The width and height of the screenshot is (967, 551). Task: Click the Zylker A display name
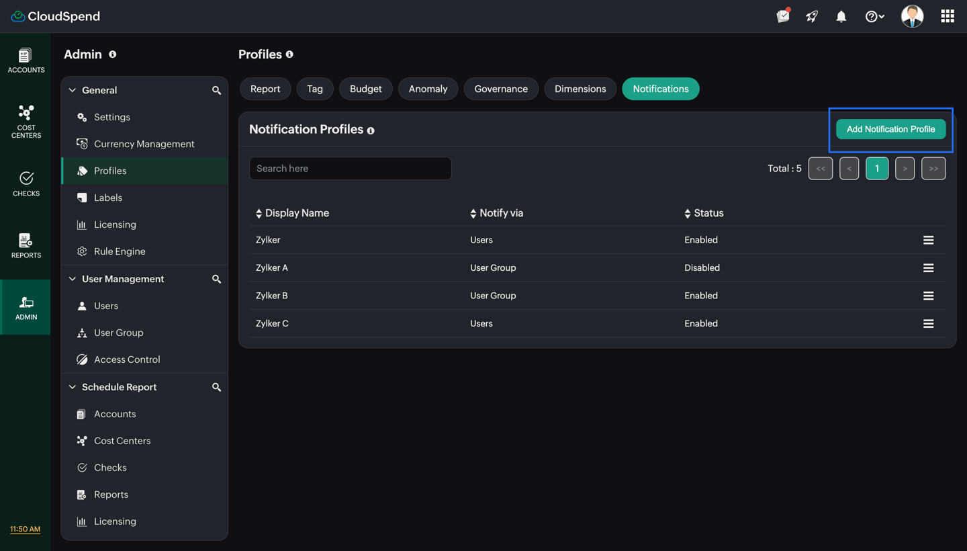coord(272,267)
